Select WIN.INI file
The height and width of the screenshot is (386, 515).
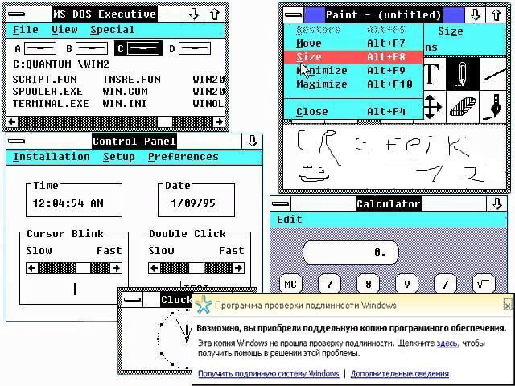125,104
